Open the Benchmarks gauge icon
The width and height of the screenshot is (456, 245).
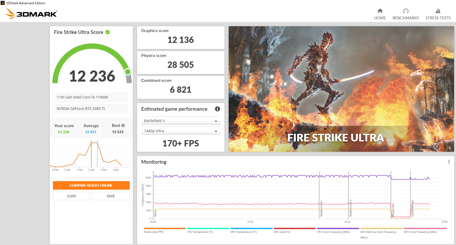point(406,11)
